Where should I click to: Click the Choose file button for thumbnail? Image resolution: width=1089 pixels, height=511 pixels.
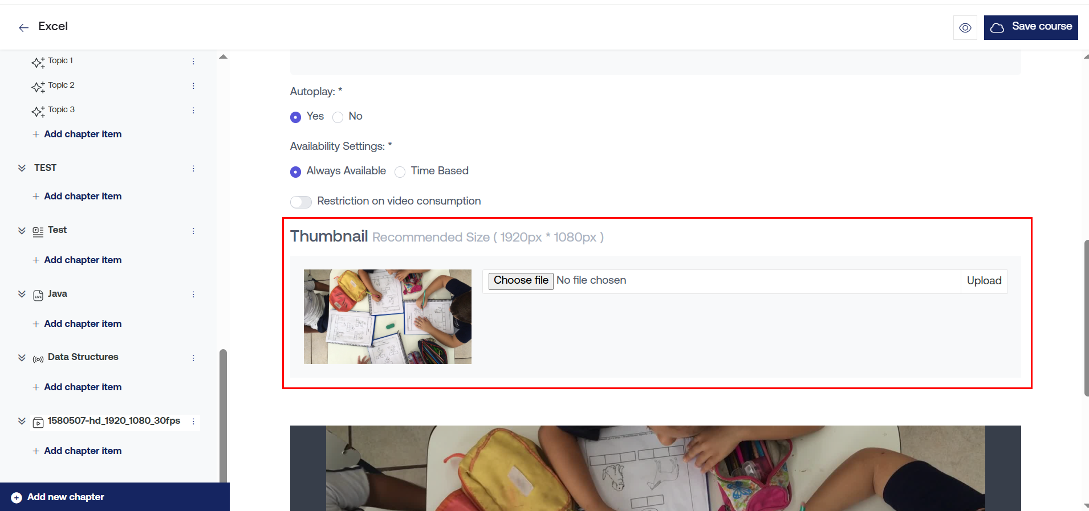[521, 280]
